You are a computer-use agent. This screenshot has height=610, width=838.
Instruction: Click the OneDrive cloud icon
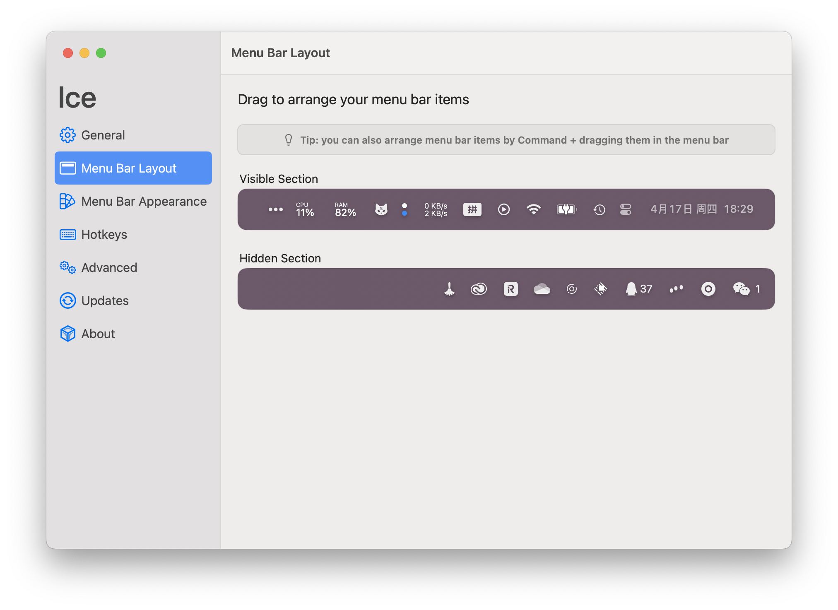coord(542,289)
